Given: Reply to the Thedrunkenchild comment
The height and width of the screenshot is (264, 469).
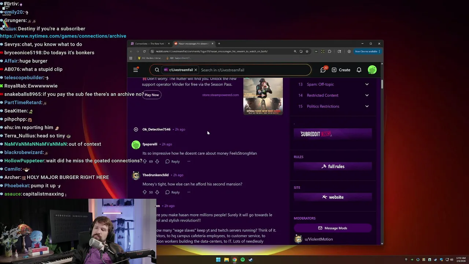Looking at the screenshot, I should click(173, 192).
